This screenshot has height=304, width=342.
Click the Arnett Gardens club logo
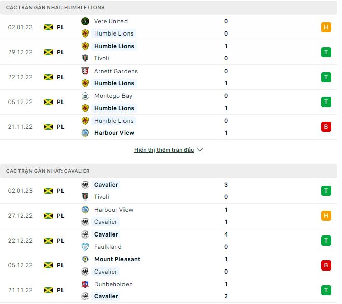[85, 71]
